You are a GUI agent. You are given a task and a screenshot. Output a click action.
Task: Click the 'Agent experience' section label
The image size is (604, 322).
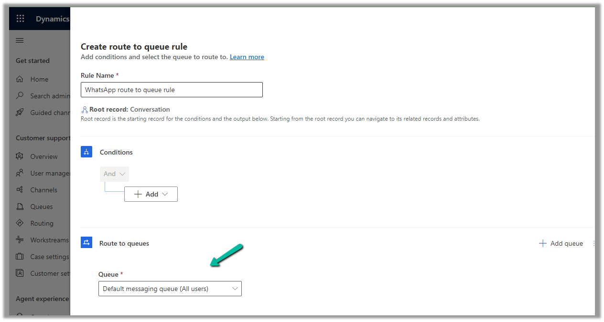[43, 299]
